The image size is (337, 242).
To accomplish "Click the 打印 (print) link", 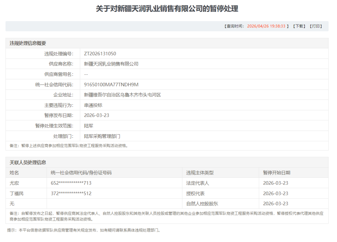I will tap(316, 26).
